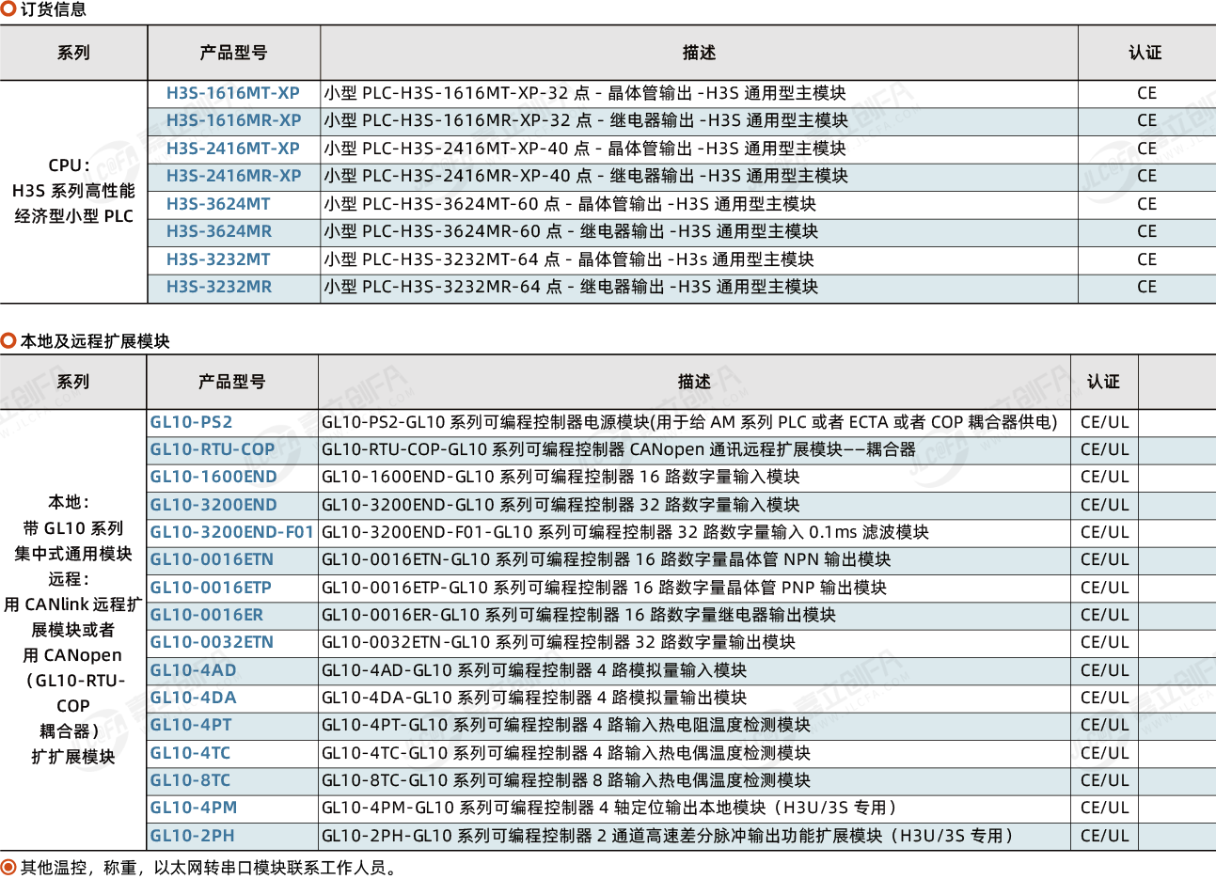Click the H3S-3624MT 60 点晶体管输出 description
Image resolution: width=1216 pixels, height=879 pixels.
[570, 204]
